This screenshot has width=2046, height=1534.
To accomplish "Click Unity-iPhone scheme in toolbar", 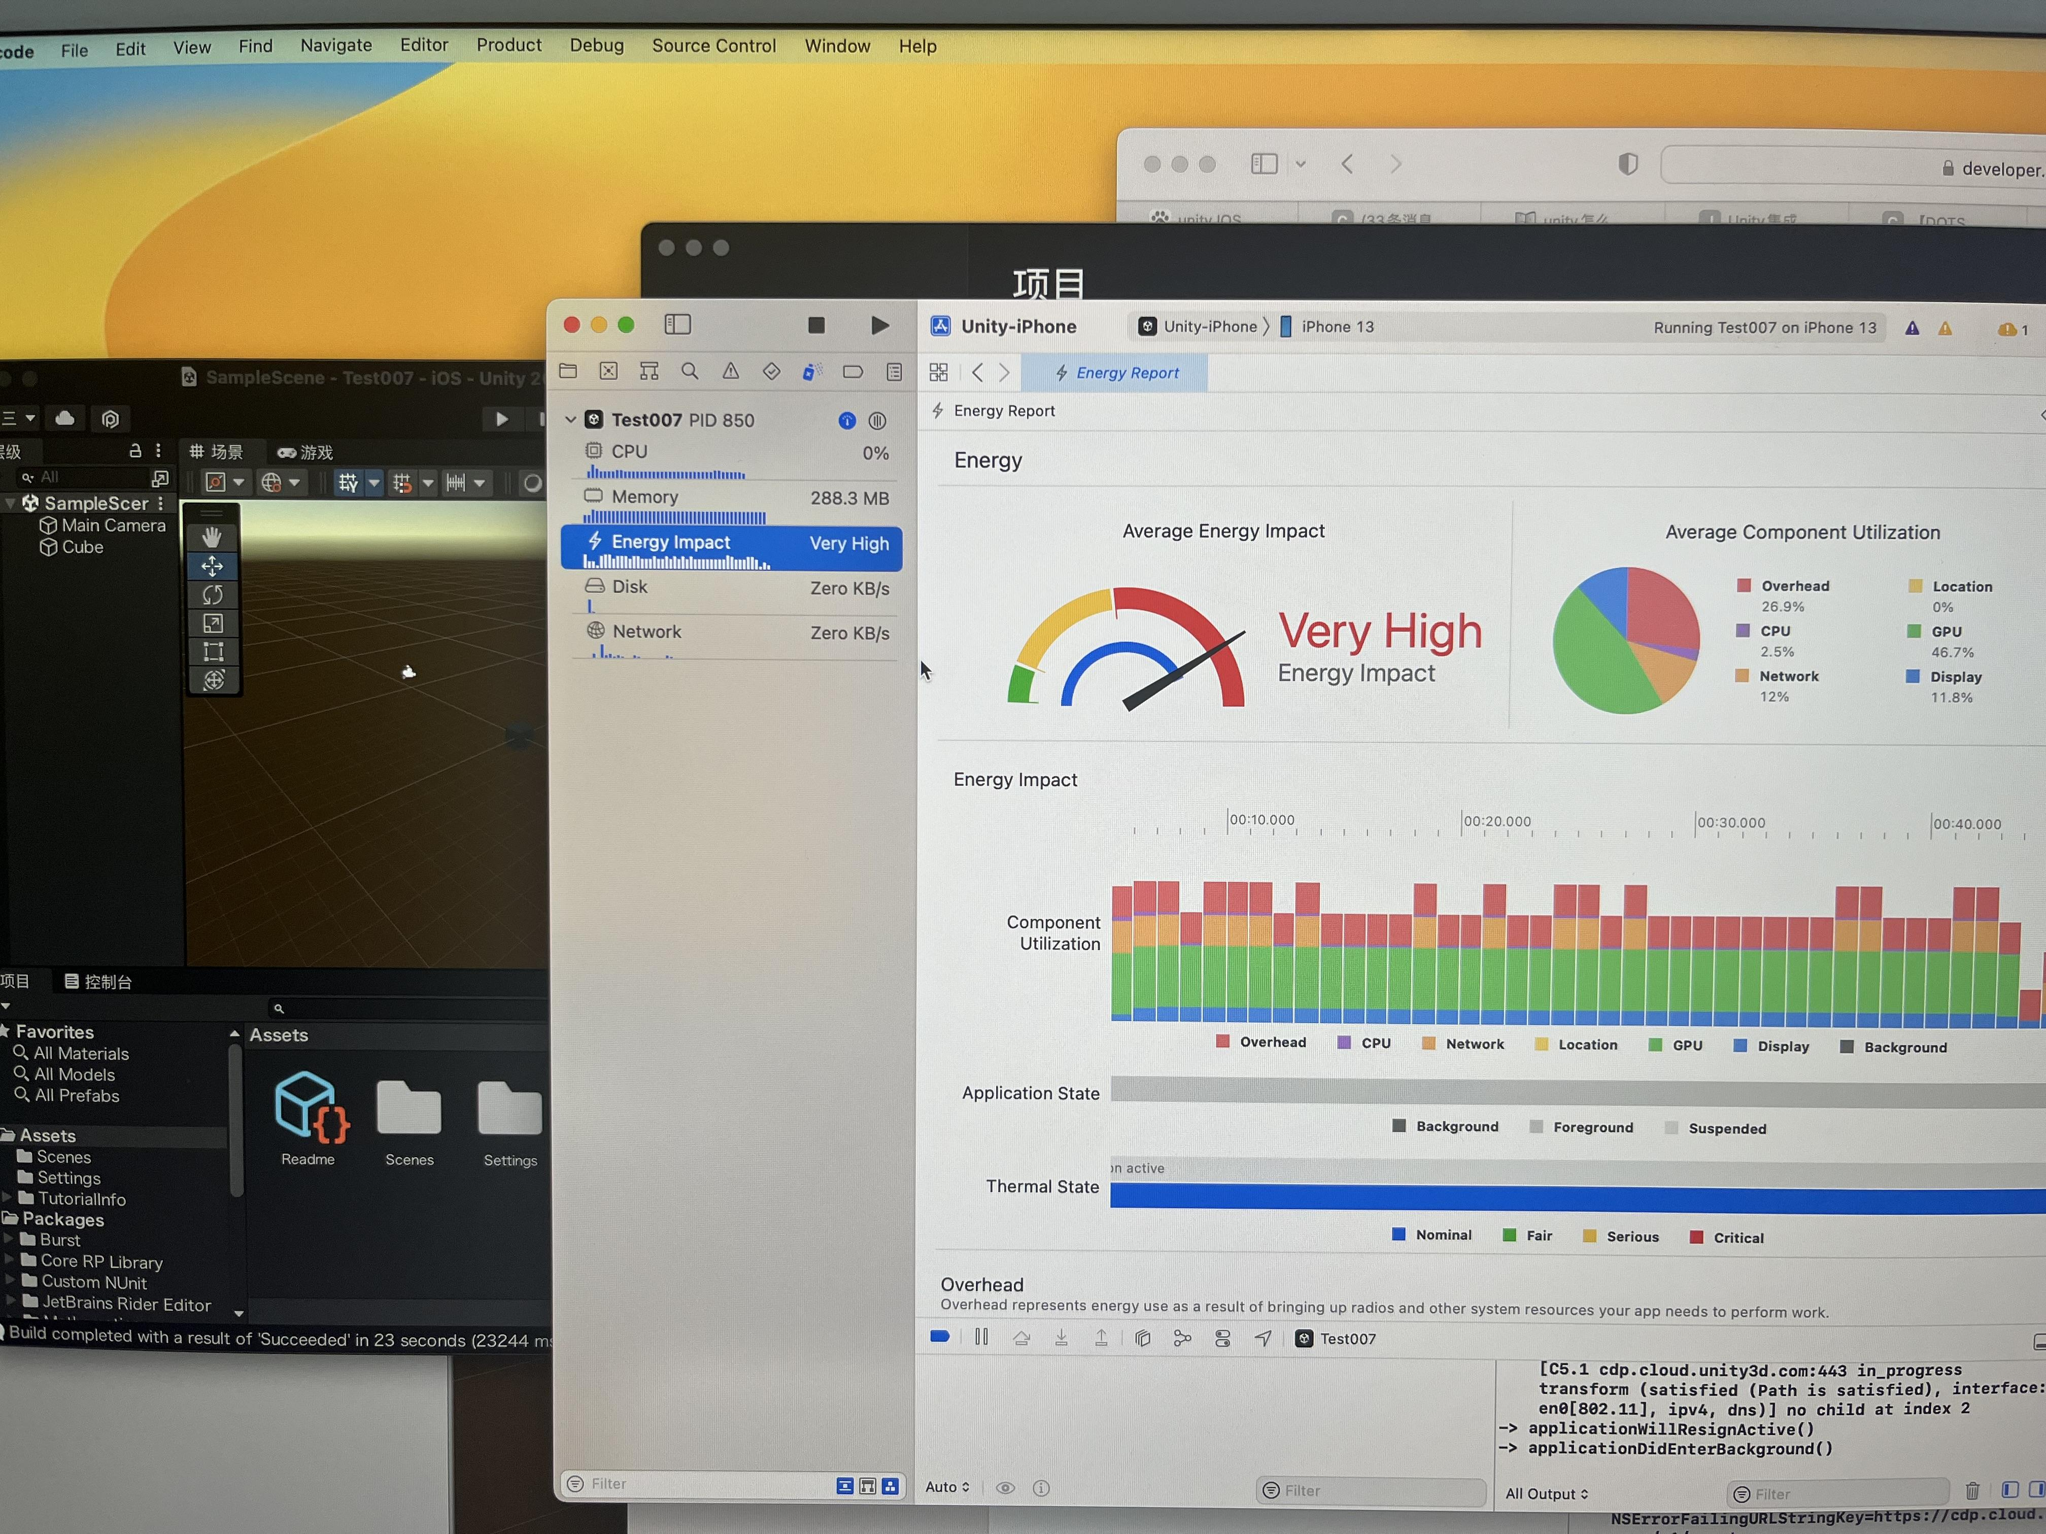I will (x=1198, y=326).
